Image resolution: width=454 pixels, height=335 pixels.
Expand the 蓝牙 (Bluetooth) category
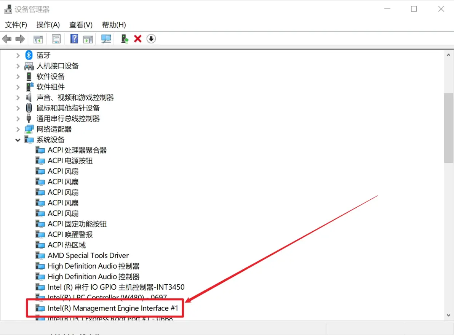[x=18, y=55]
